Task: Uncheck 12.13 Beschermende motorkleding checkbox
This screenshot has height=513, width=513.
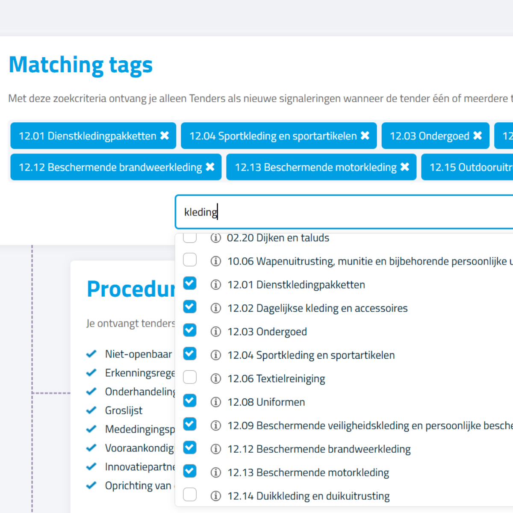Action: [x=190, y=471]
